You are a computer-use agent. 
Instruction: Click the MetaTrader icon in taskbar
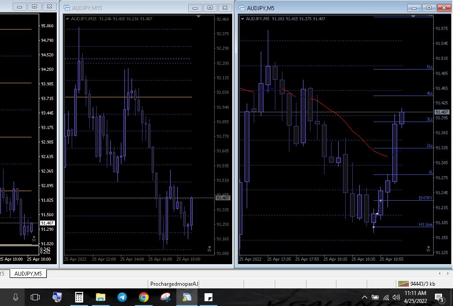pyautogui.click(x=187, y=297)
